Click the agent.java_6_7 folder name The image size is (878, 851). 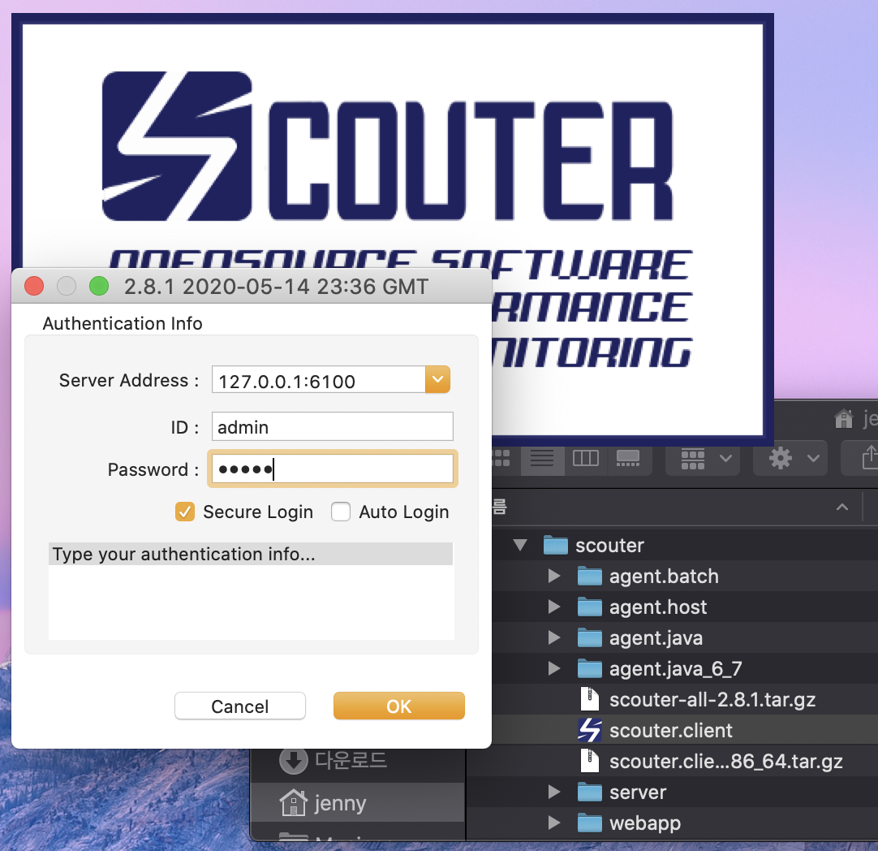point(675,668)
